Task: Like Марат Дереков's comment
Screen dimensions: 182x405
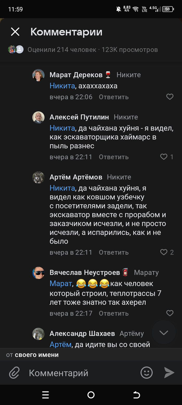Action: click(x=170, y=97)
